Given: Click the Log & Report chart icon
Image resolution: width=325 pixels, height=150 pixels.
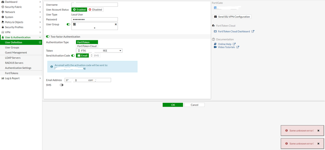Looking at the screenshot, I should (x=3, y=78).
